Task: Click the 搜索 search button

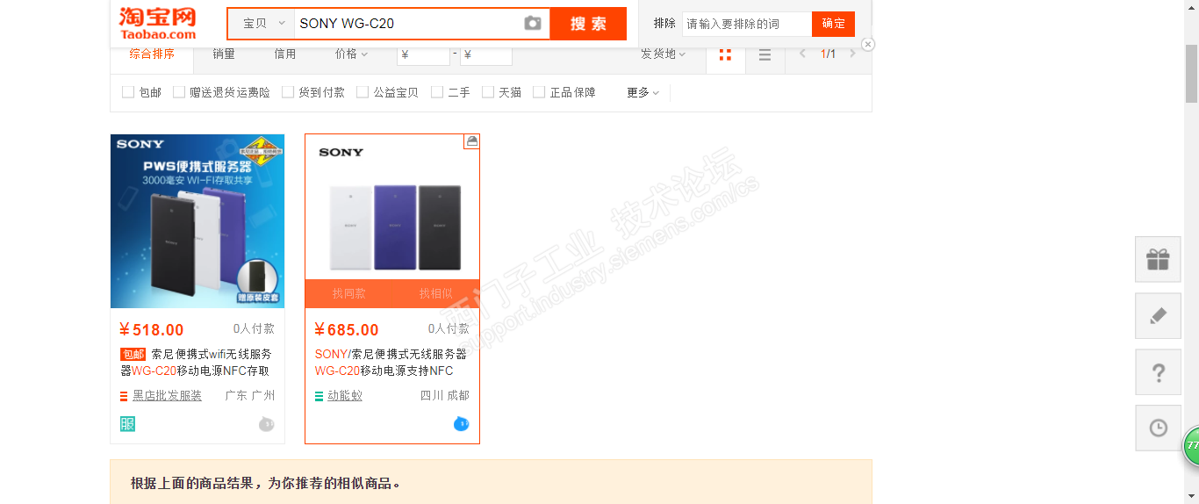Action: pos(588,24)
